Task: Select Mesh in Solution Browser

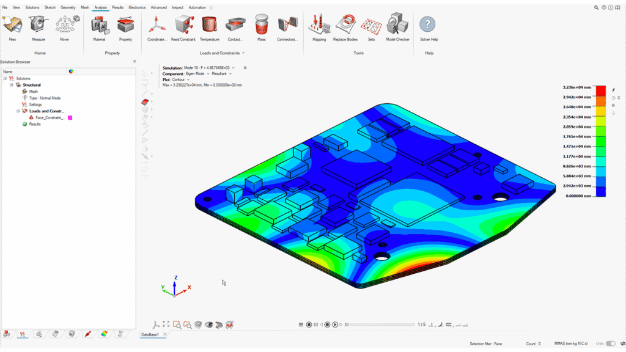Action: [33, 92]
